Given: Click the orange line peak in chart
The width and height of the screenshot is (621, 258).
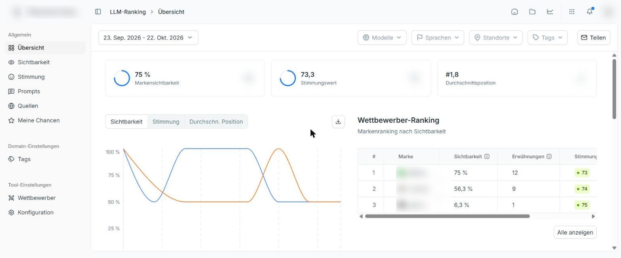Looking at the screenshot, I should click(279, 149).
